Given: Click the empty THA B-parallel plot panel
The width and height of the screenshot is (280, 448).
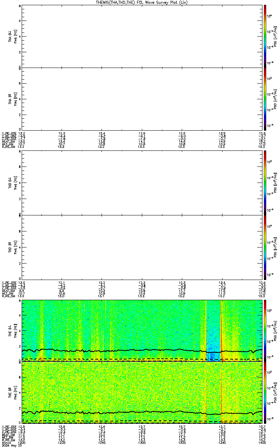Looking at the screenshot, I should [x=142, y=99].
